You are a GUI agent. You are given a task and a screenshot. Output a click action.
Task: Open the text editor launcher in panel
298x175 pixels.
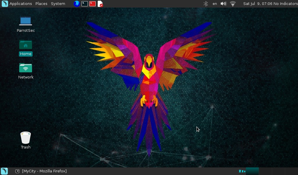click(100, 3)
